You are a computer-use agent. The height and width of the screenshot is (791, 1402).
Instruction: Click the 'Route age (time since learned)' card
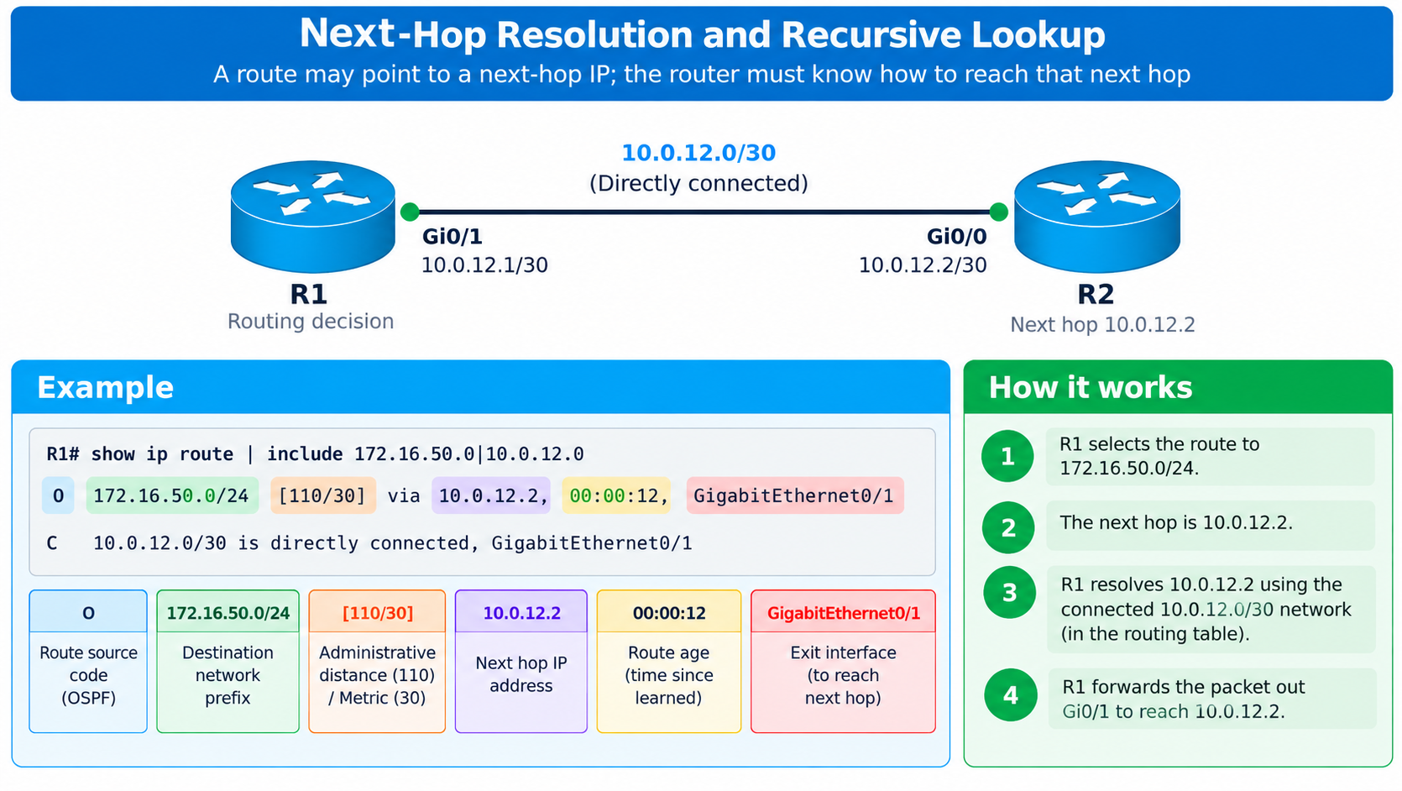click(x=669, y=662)
